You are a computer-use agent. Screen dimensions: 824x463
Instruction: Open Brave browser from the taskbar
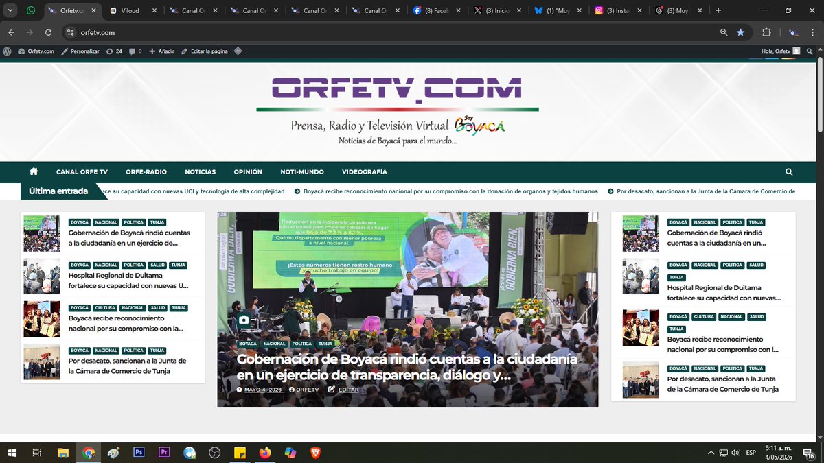click(315, 453)
